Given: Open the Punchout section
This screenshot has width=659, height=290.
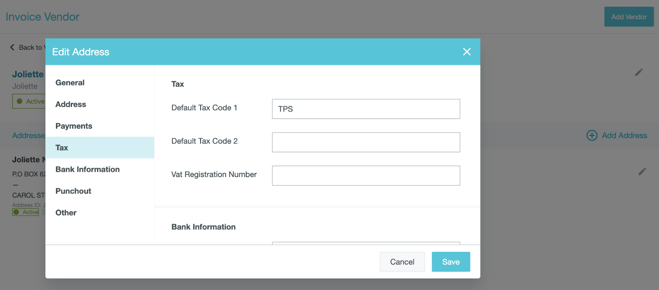Looking at the screenshot, I should click(x=73, y=191).
